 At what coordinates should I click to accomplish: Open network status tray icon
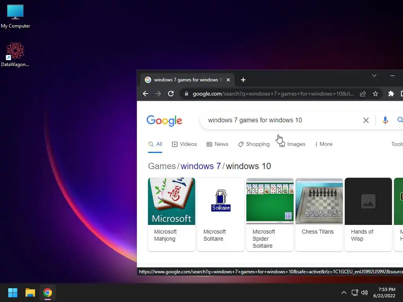(x=355, y=293)
